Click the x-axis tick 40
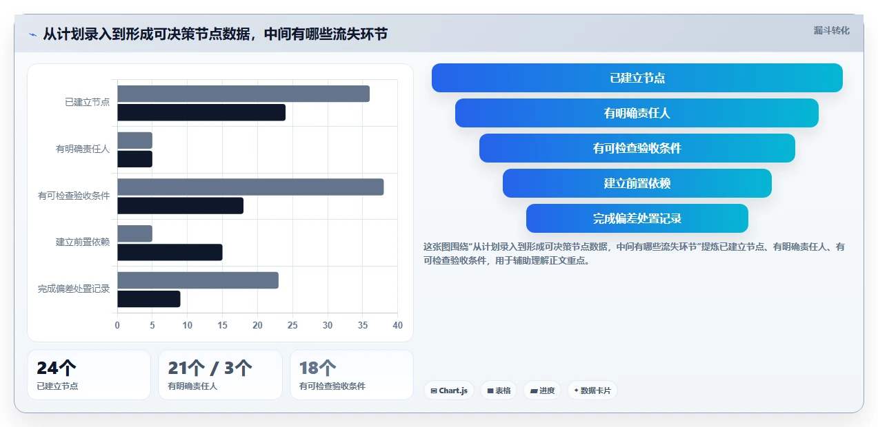 397,325
